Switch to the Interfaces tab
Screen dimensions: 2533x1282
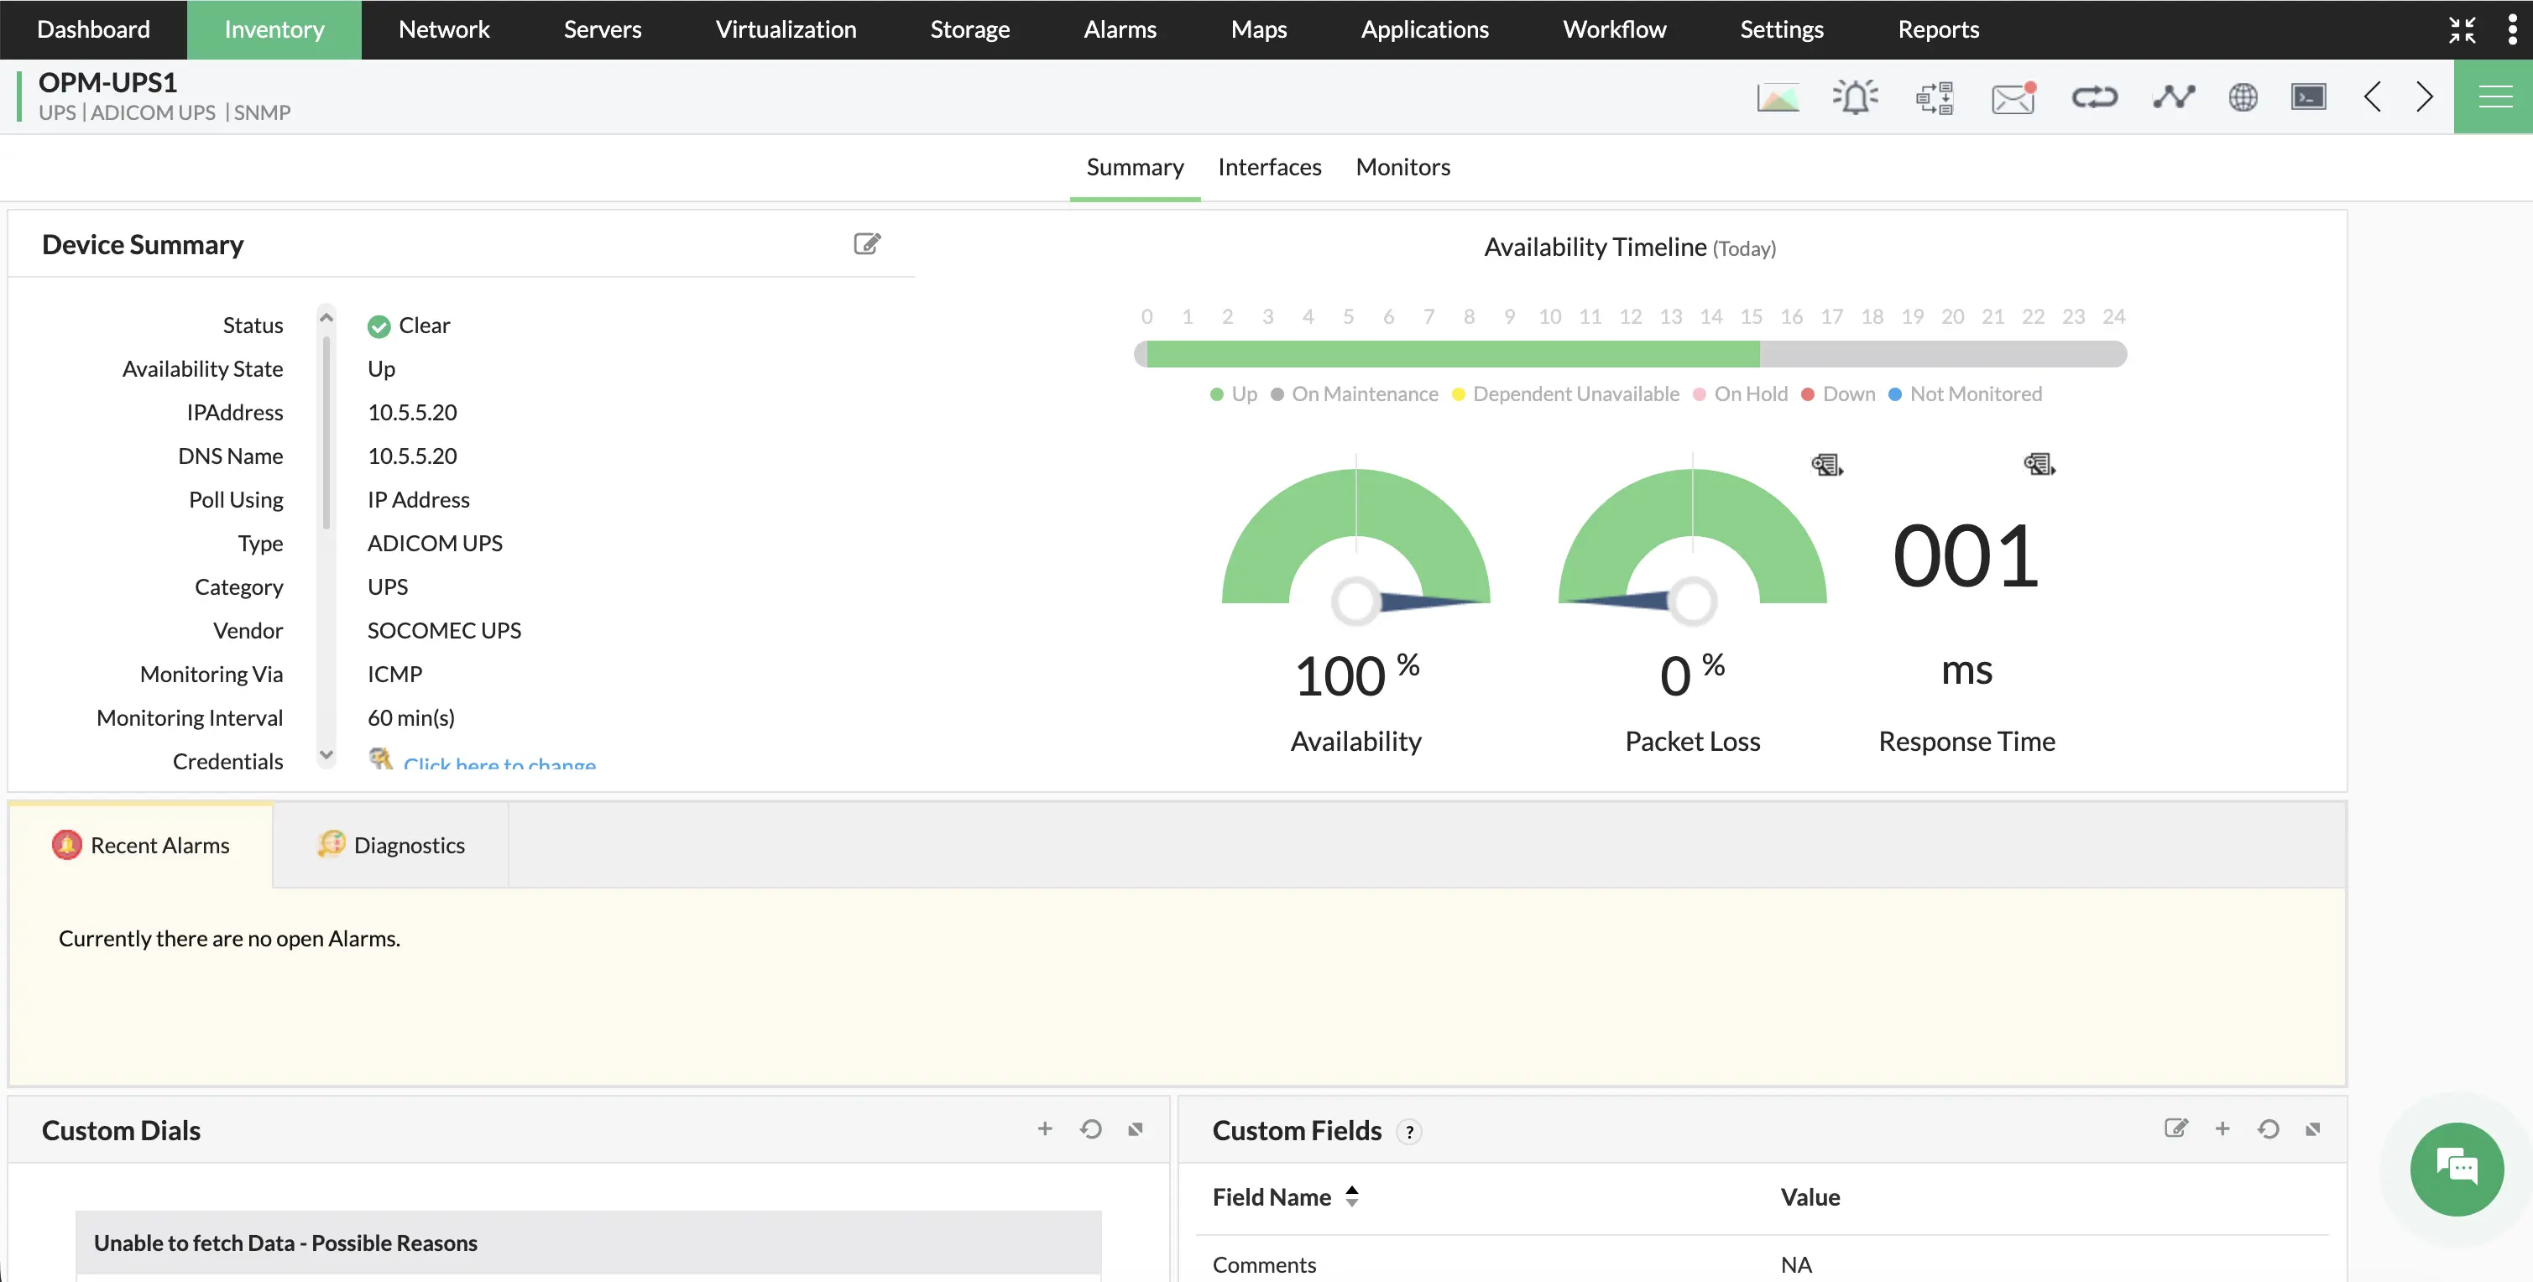pyautogui.click(x=1270, y=167)
